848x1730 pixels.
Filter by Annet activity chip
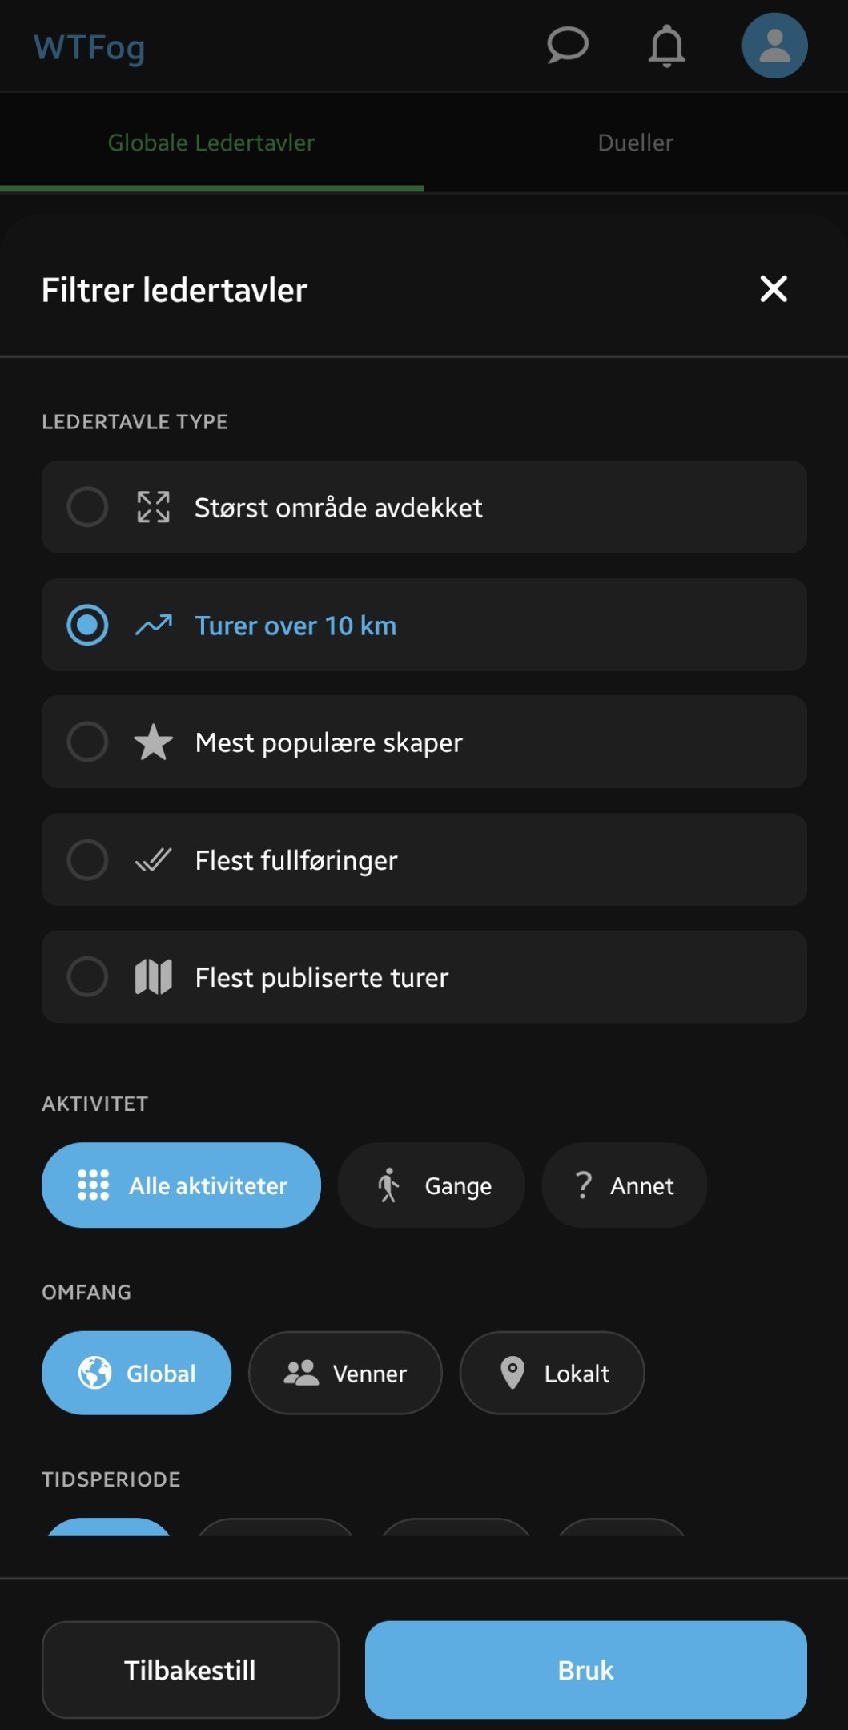pyautogui.click(x=624, y=1185)
